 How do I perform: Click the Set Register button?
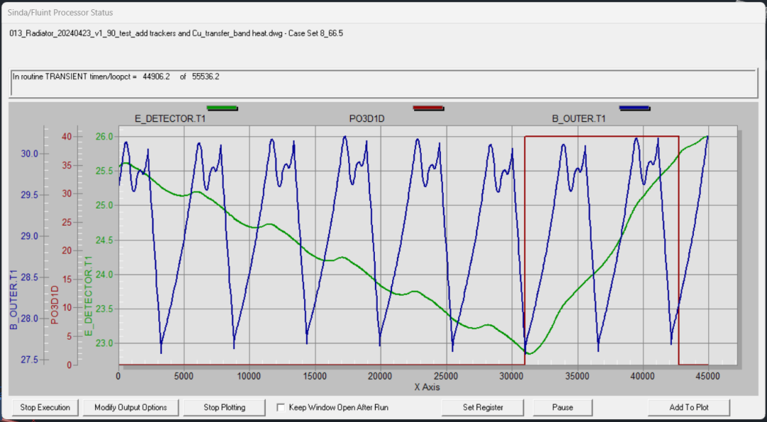pyautogui.click(x=483, y=407)
